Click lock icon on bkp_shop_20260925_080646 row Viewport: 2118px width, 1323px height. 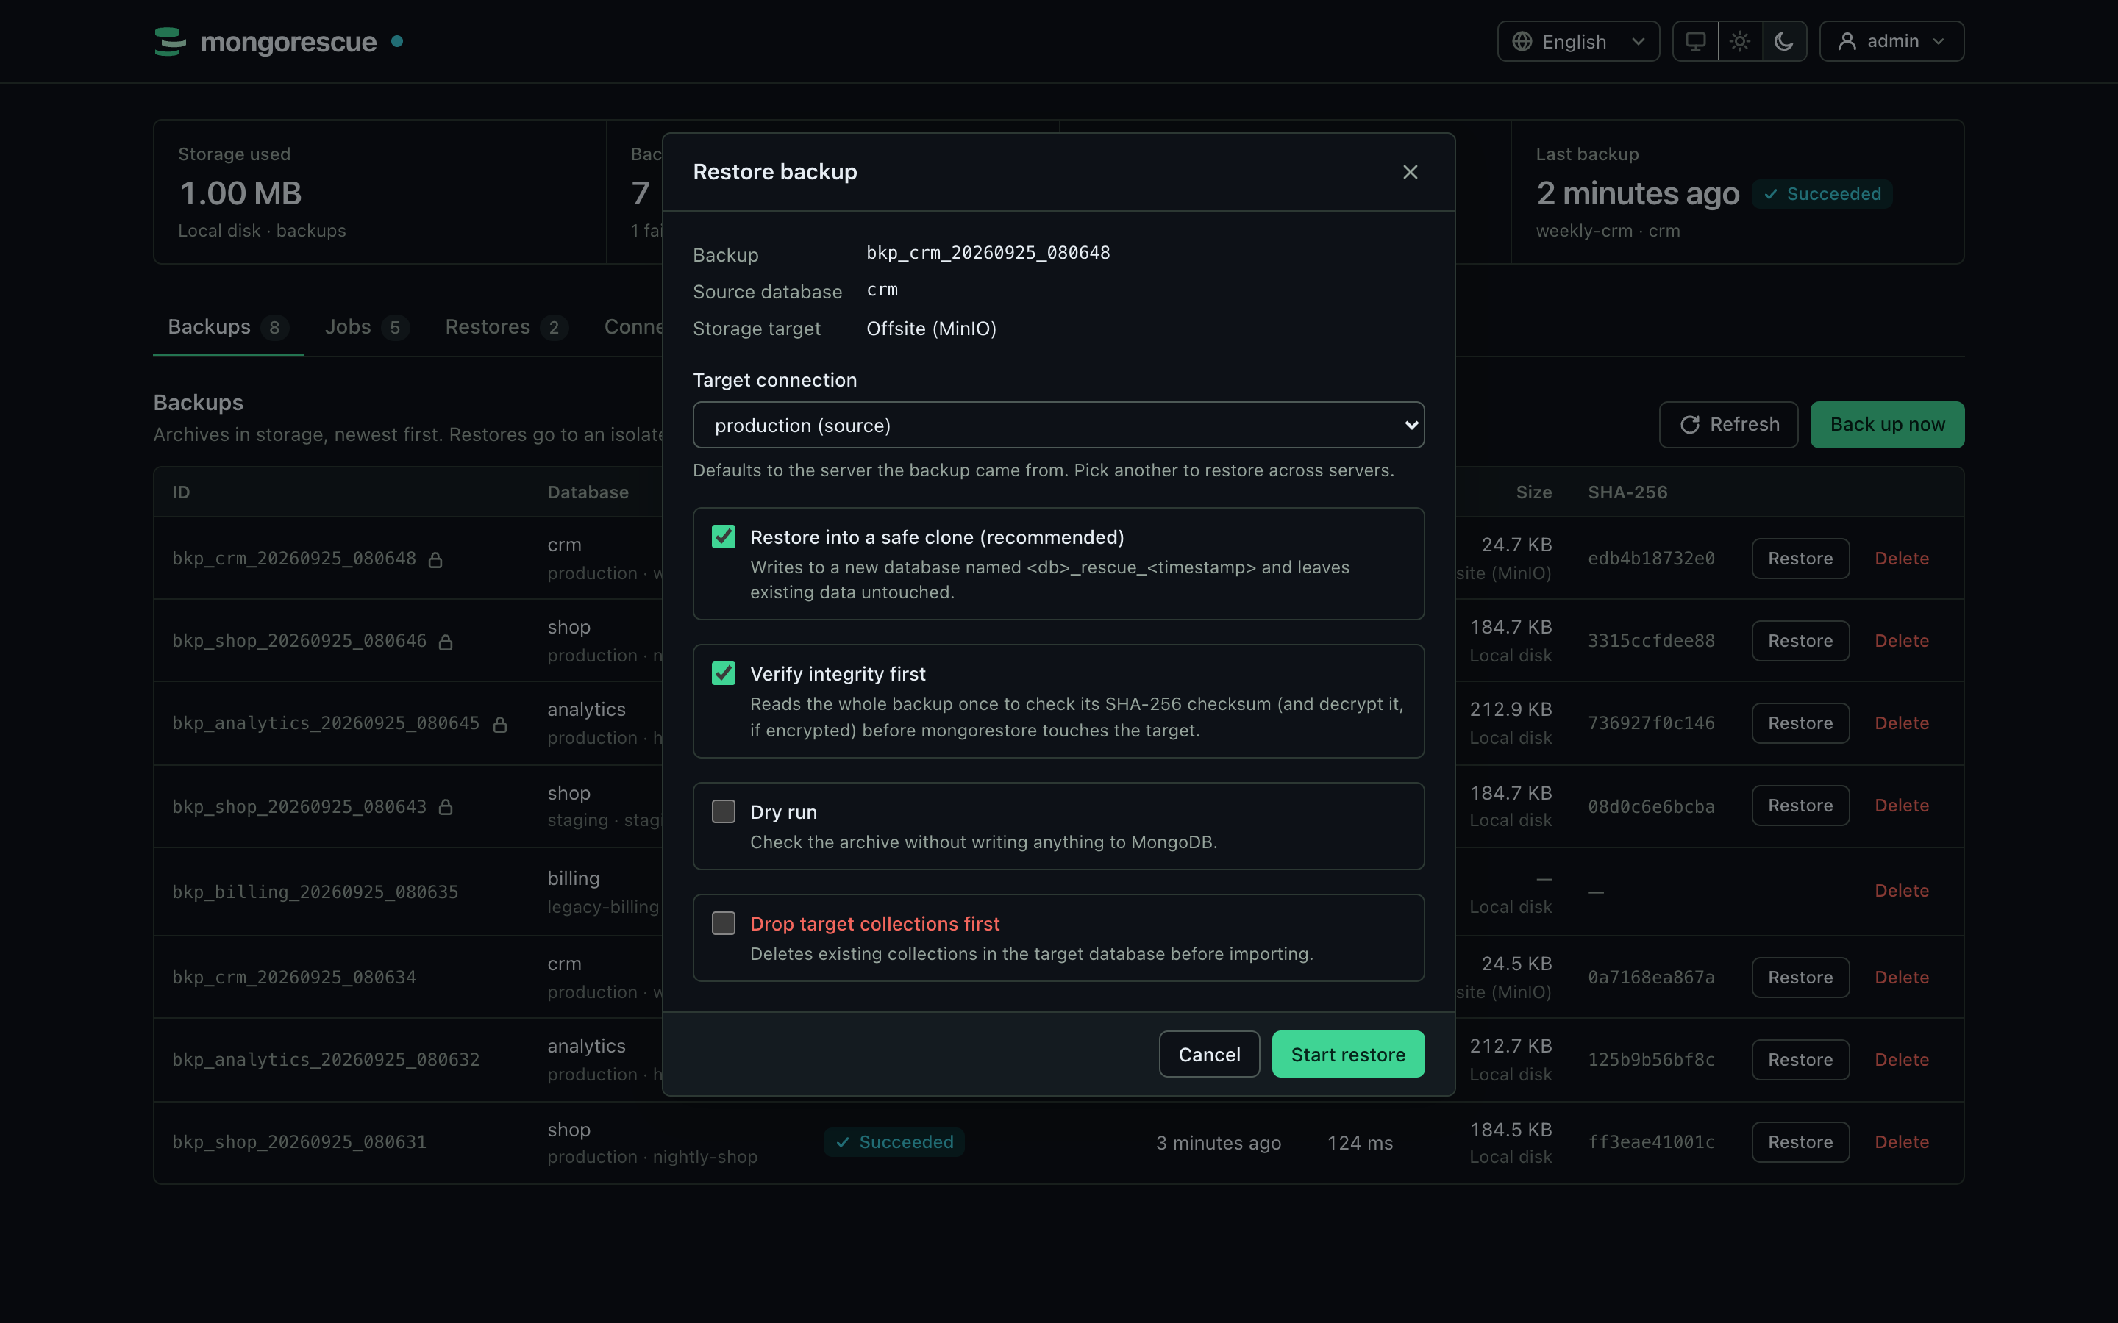click(446, 642)
